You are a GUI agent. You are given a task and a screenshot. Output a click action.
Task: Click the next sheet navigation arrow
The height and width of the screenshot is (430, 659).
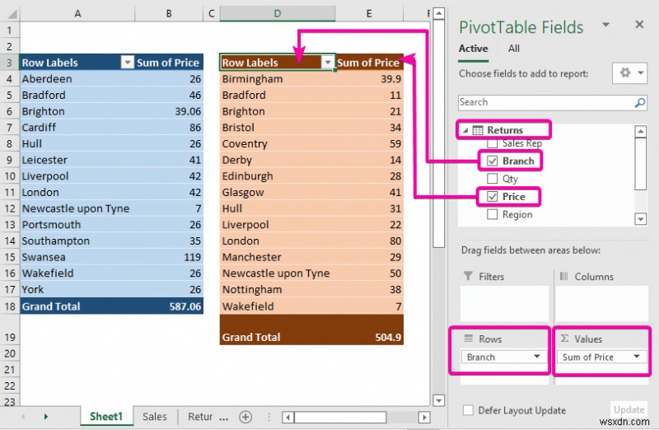coord(45,417)
